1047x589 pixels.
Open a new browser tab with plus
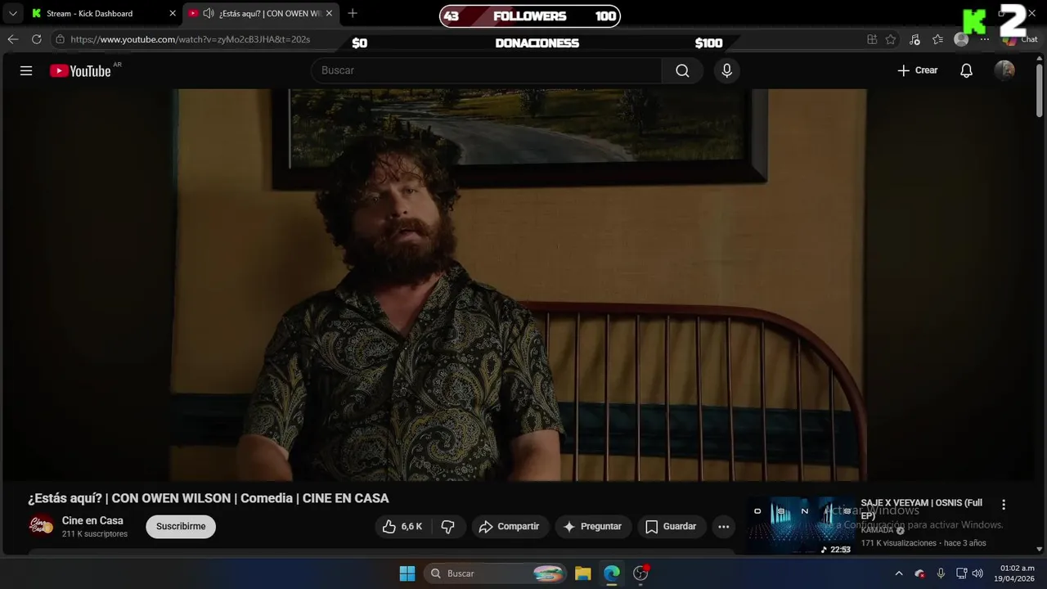tap(353, 13)
